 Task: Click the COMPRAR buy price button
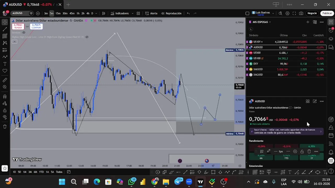tap(36, 26)
